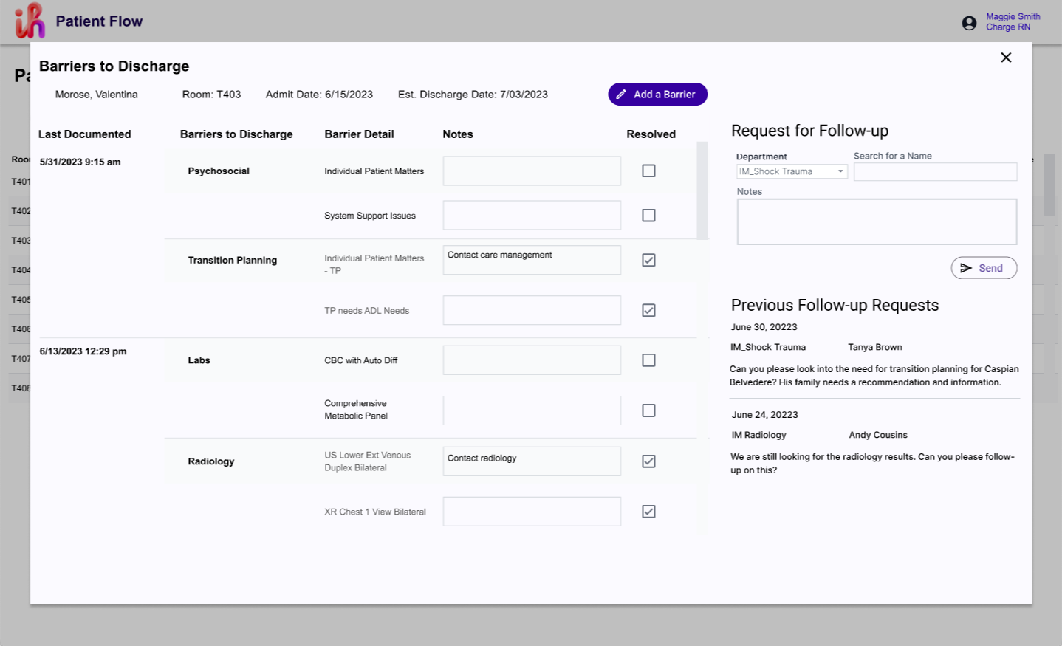Toggle Resolved for System Support Issues
Screen dimensions: 1062x646
(x=648, y=215)
